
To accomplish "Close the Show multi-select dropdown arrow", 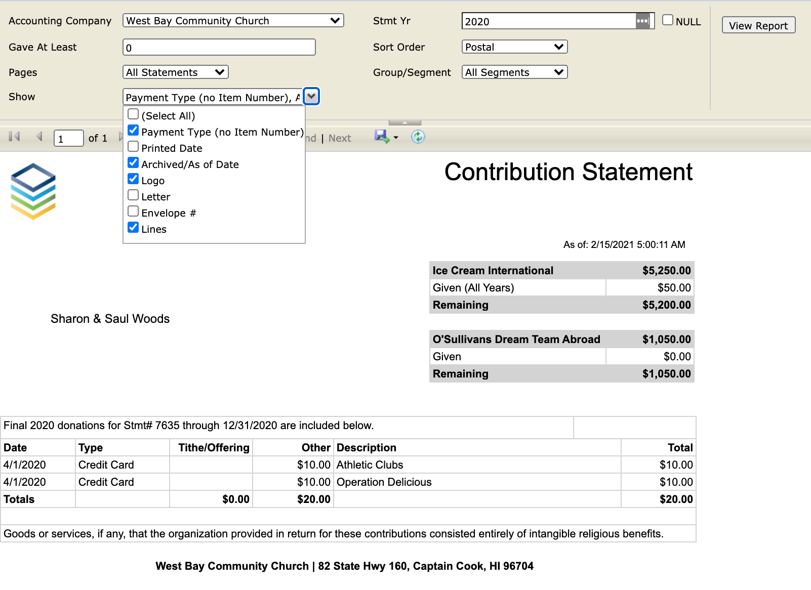I will coord(311,96).
